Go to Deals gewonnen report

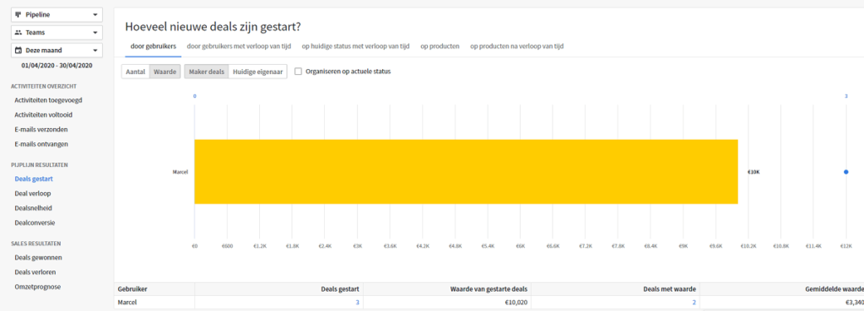(39, 258)
